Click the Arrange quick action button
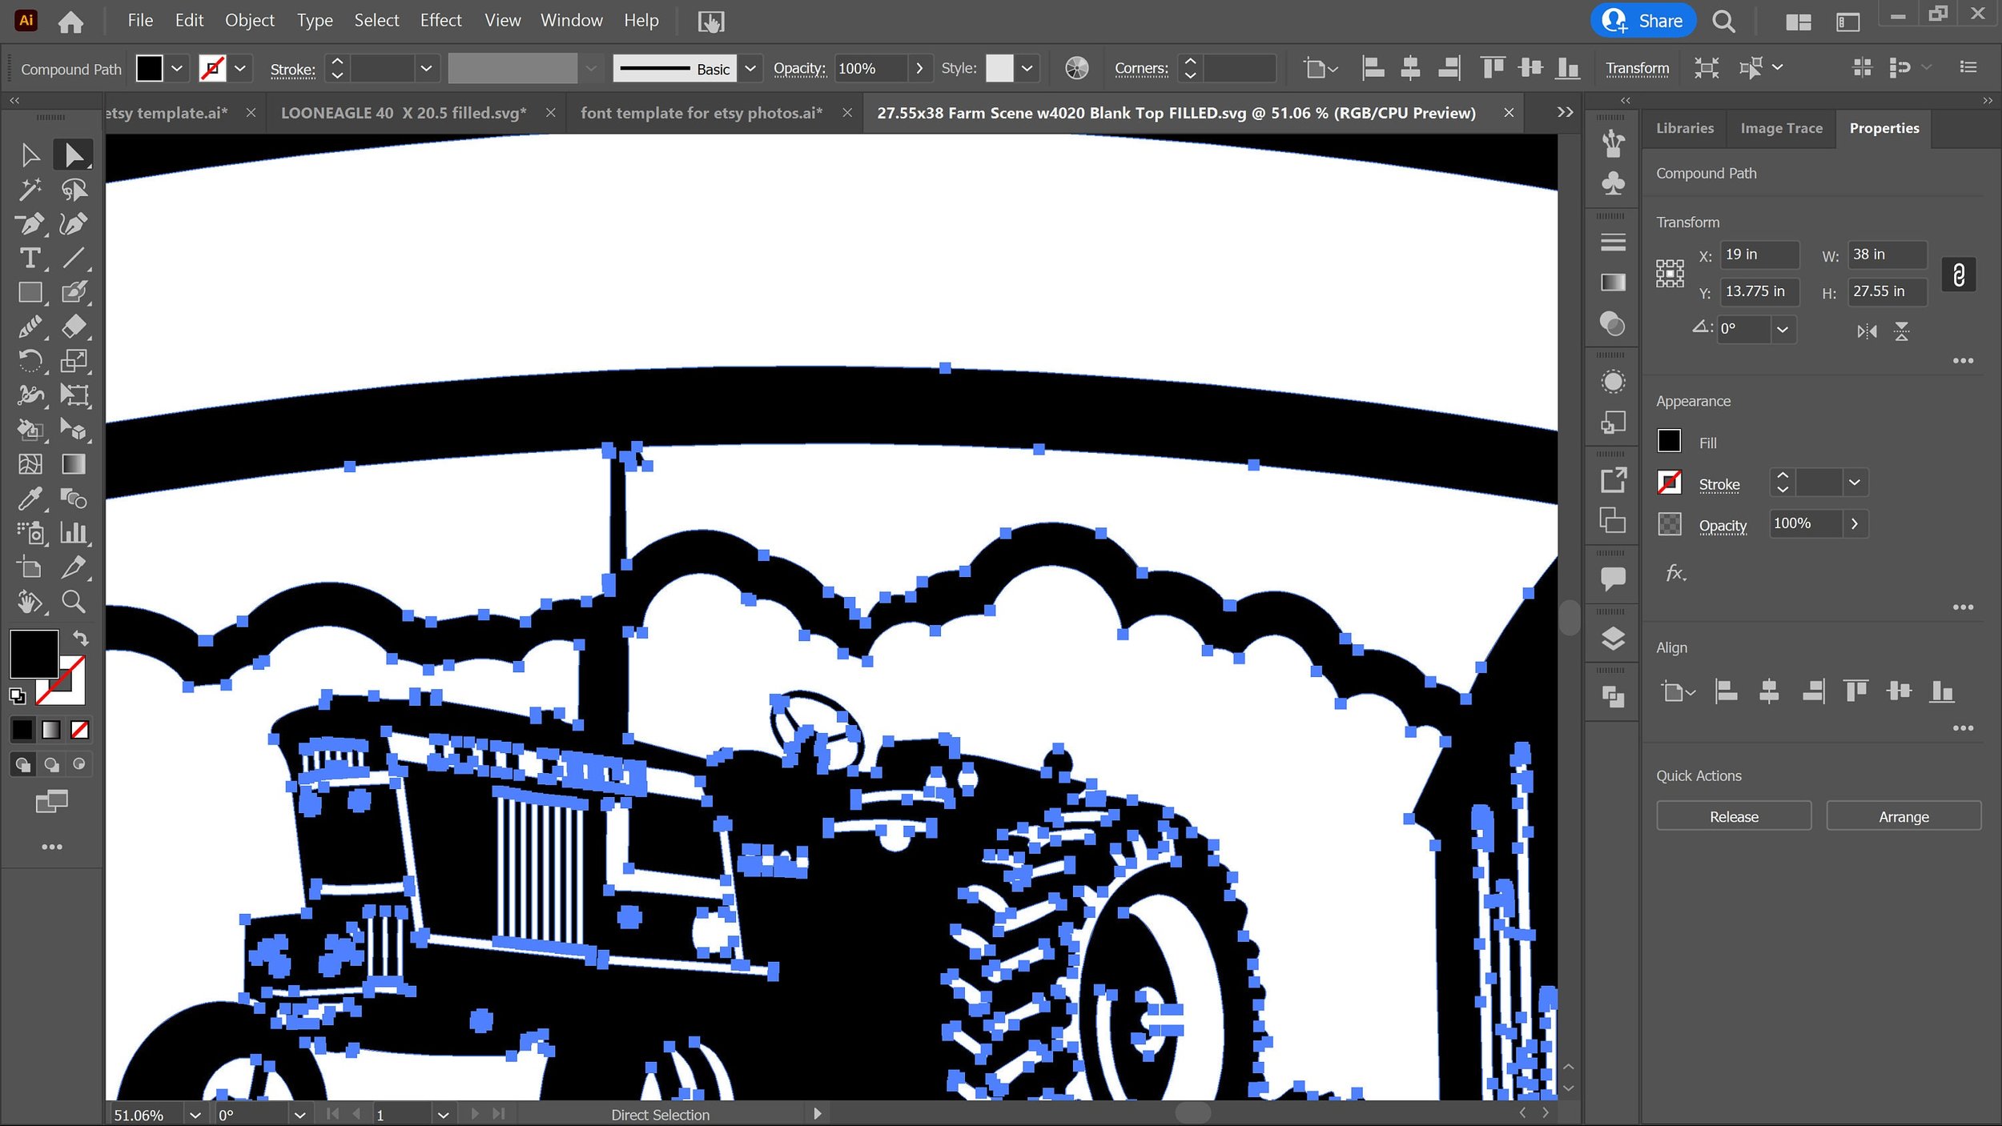Viewport: 2002px width, 1126px height. coord(1904,816)
